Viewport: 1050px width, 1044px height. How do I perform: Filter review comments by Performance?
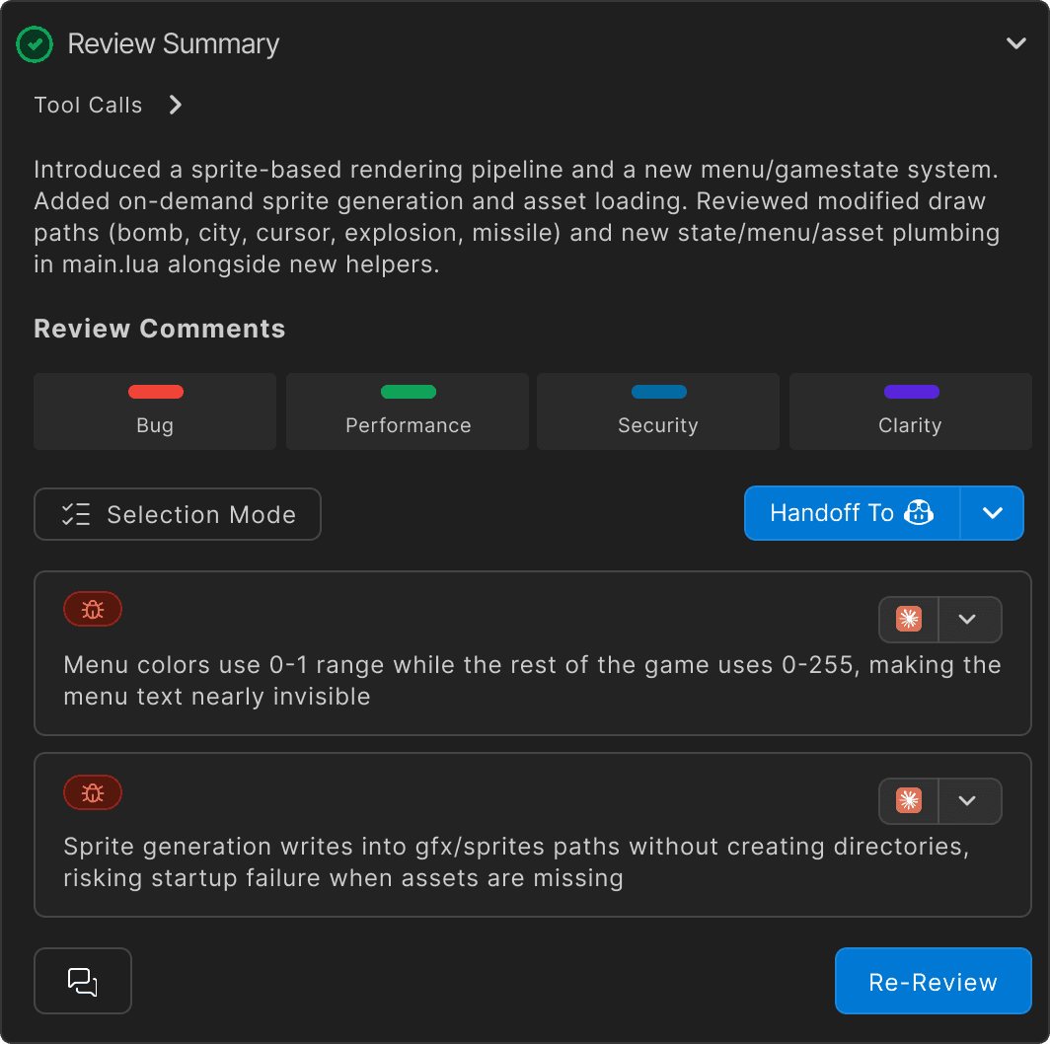[408, 411]
